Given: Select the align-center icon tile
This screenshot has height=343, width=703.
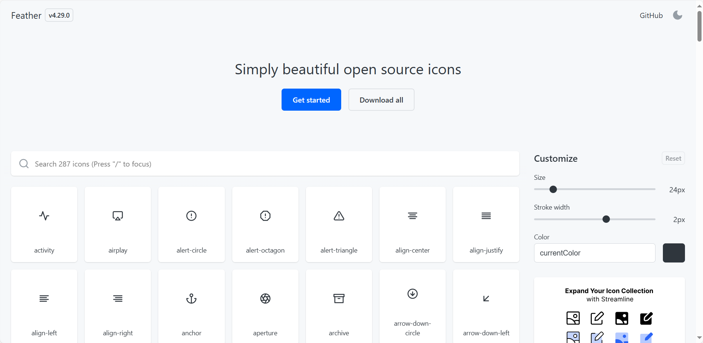Looking at the screenshot, I should click(x=412, y=224).
